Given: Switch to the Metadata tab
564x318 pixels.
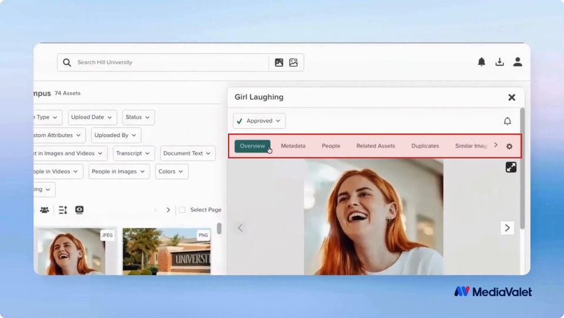Looking at the screenshot, I should [x=293, y=146].
